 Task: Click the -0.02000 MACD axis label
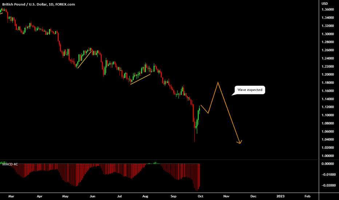tap(328, 185)
